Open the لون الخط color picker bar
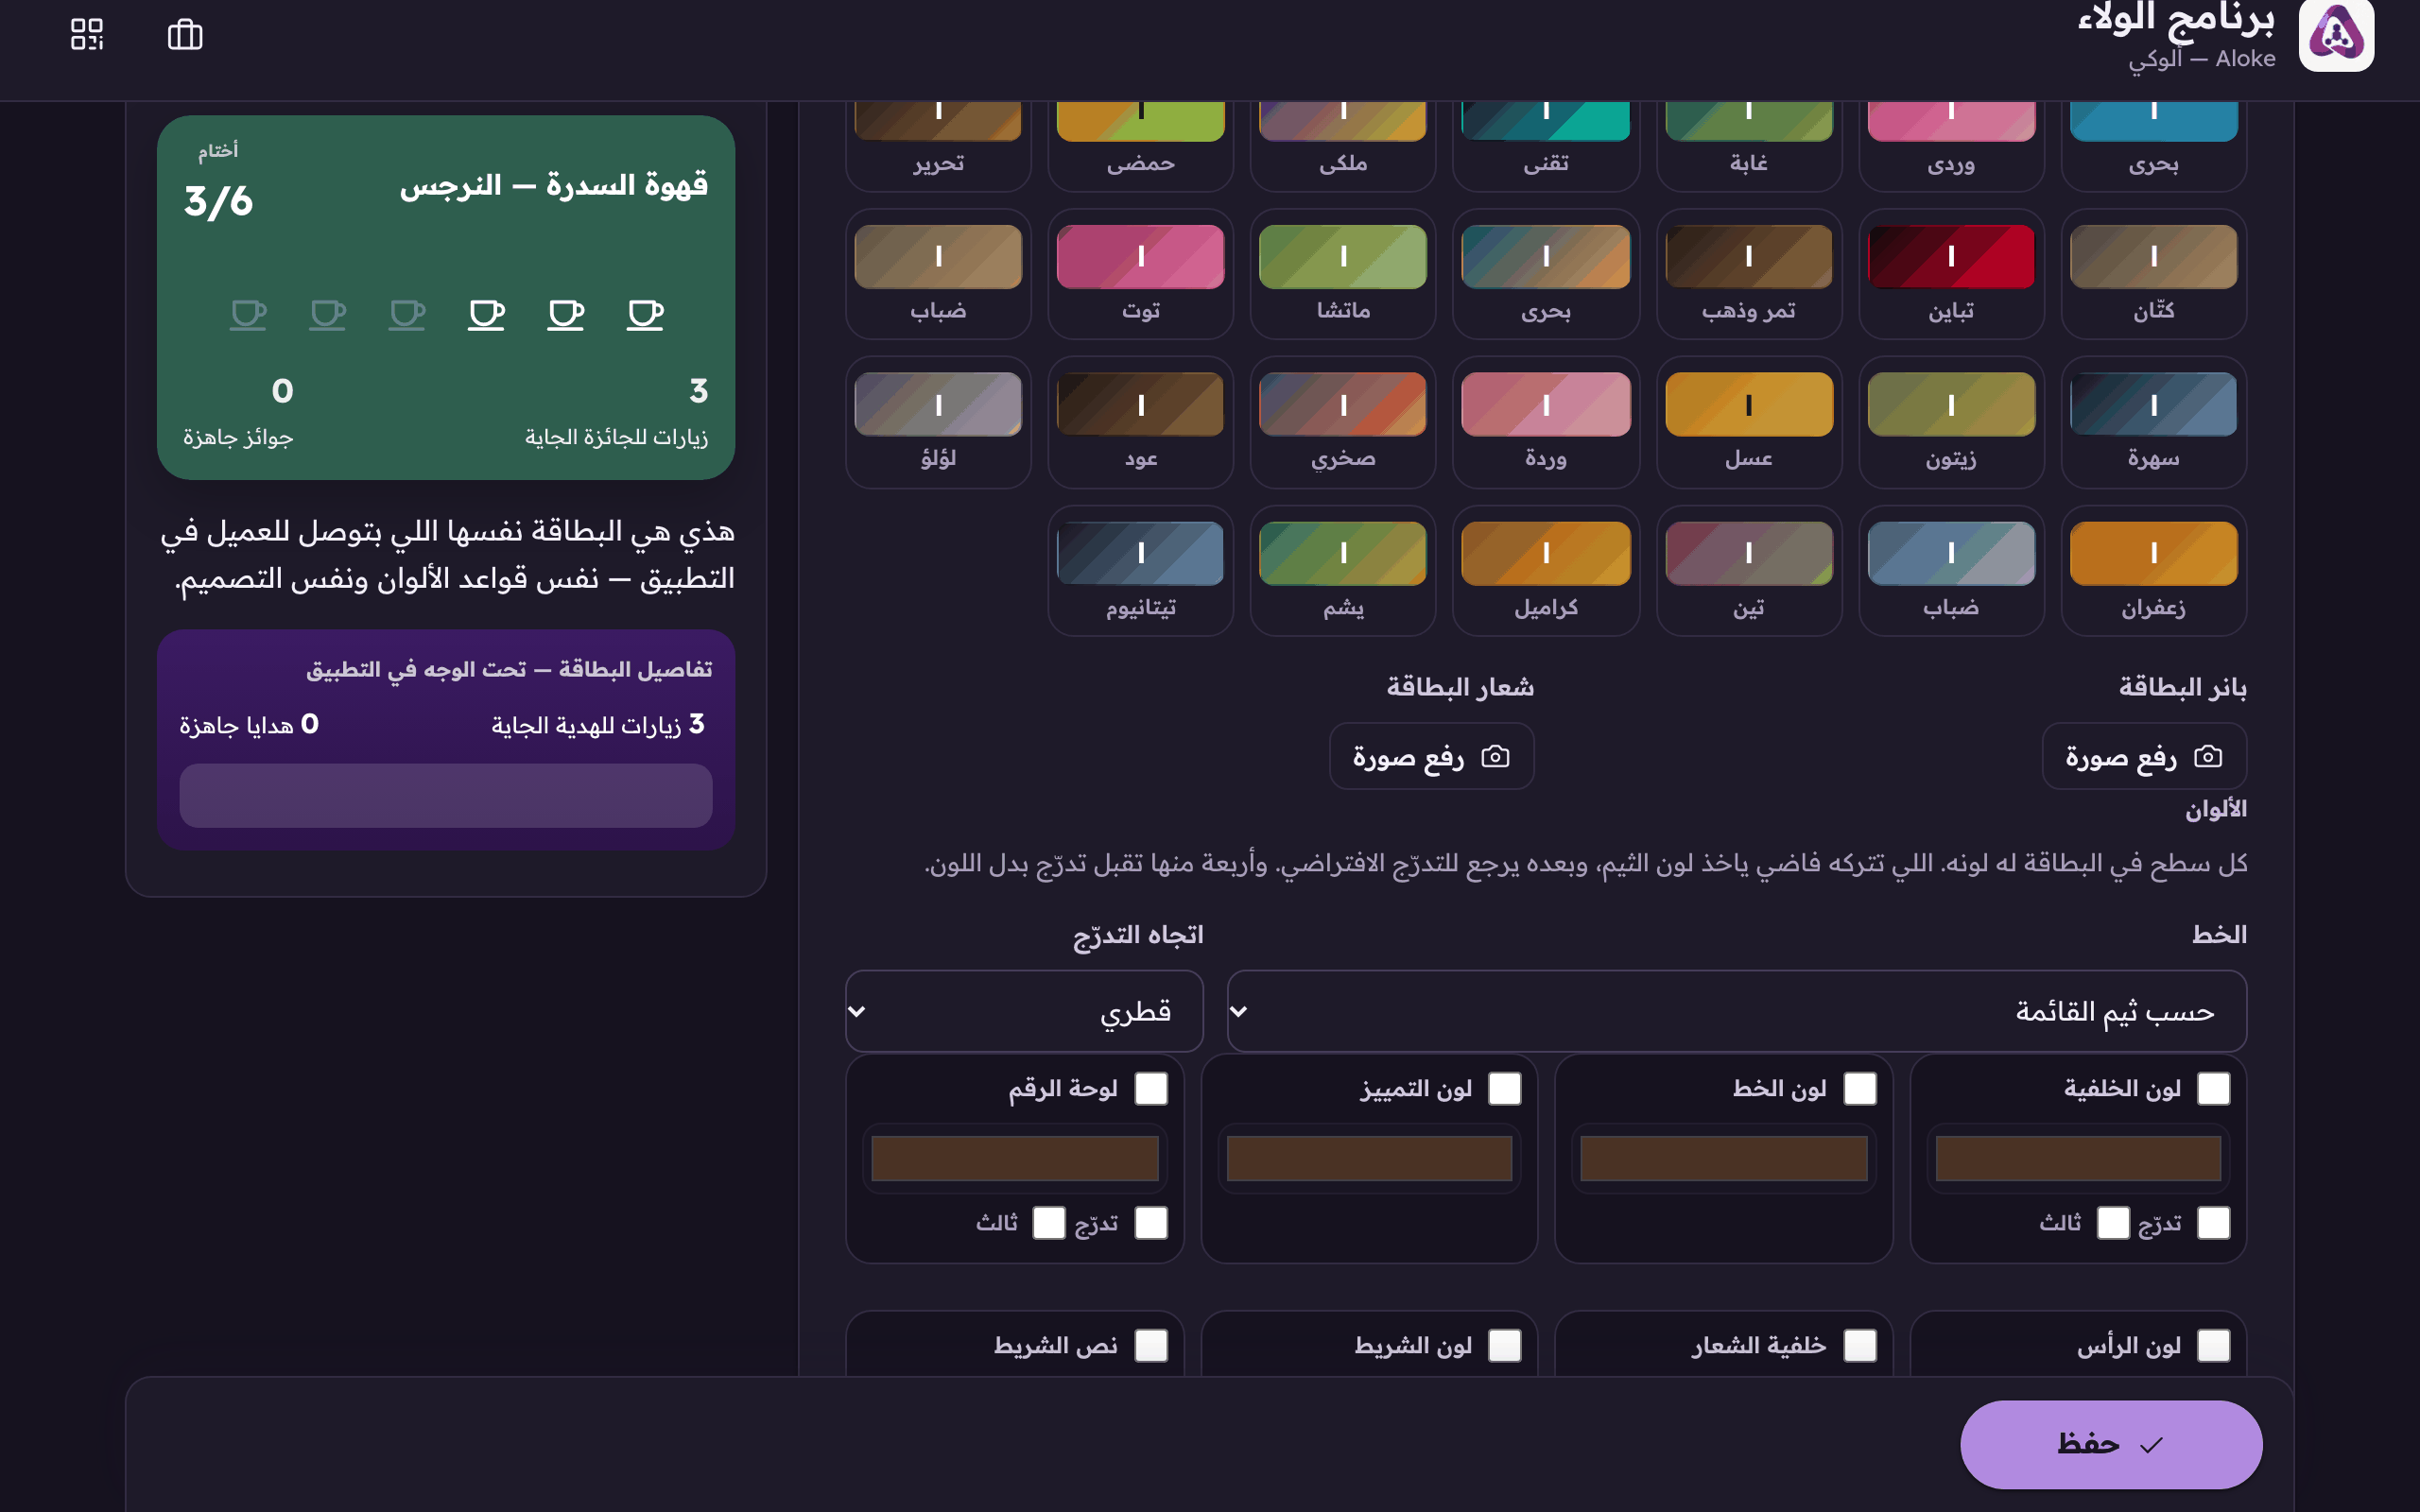 tap(1724, 1158)
